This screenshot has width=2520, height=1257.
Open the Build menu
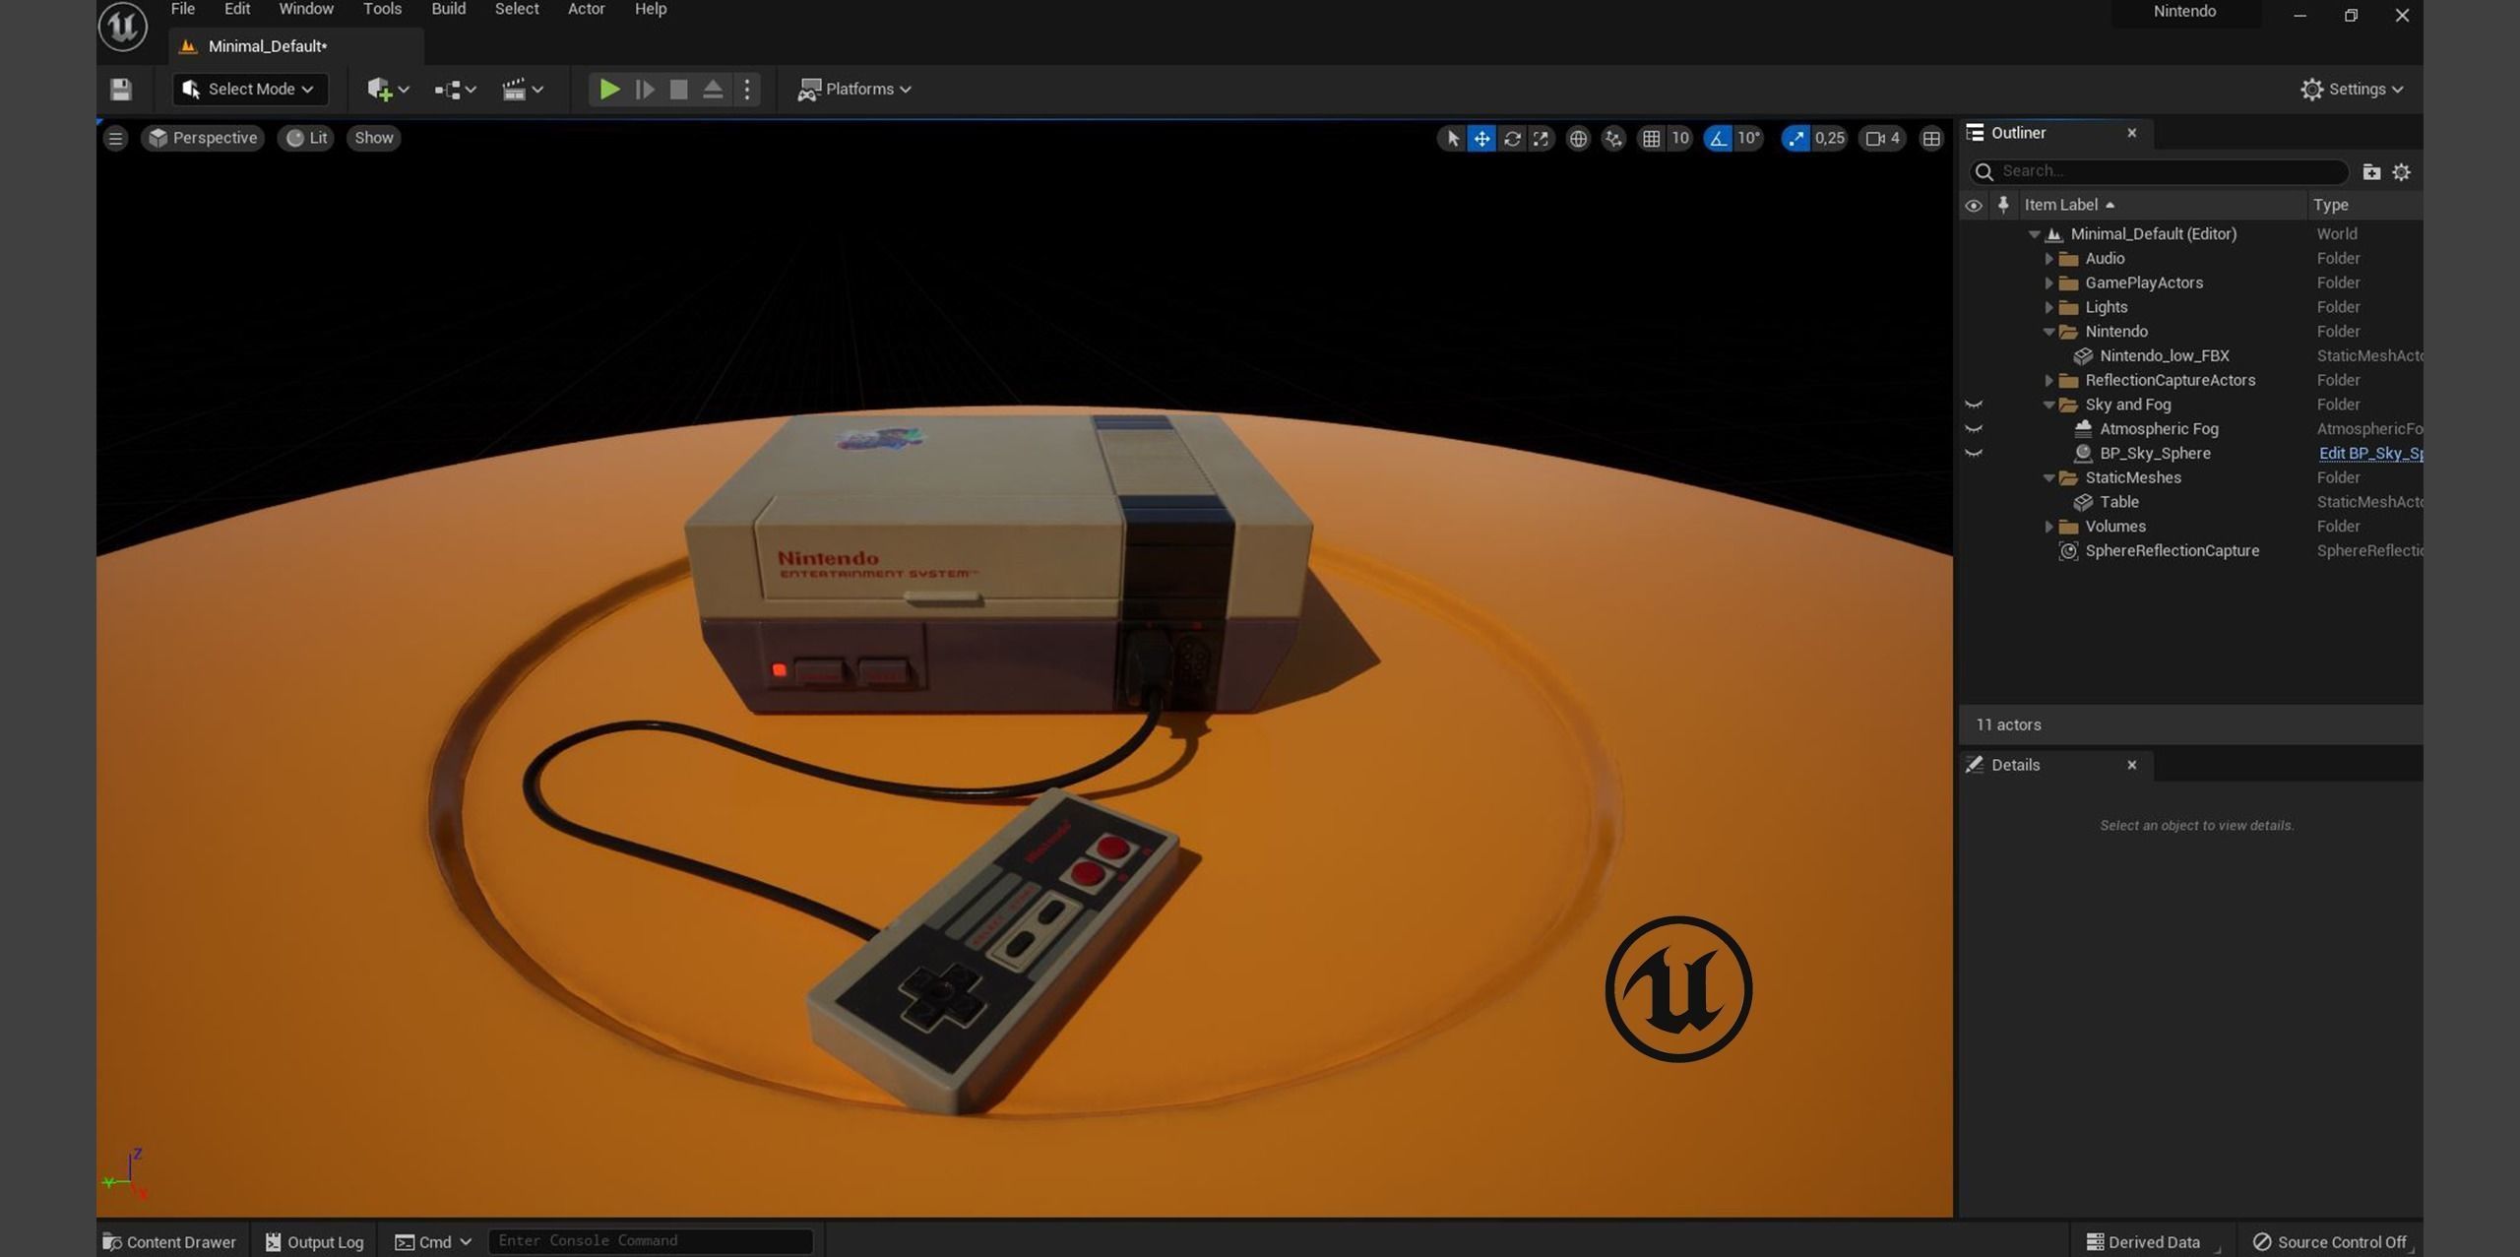(x=448, y=9)
